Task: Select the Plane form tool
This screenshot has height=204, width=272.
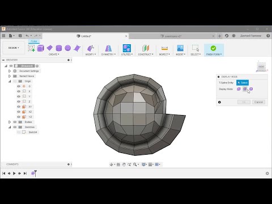Action: point(49,48)
